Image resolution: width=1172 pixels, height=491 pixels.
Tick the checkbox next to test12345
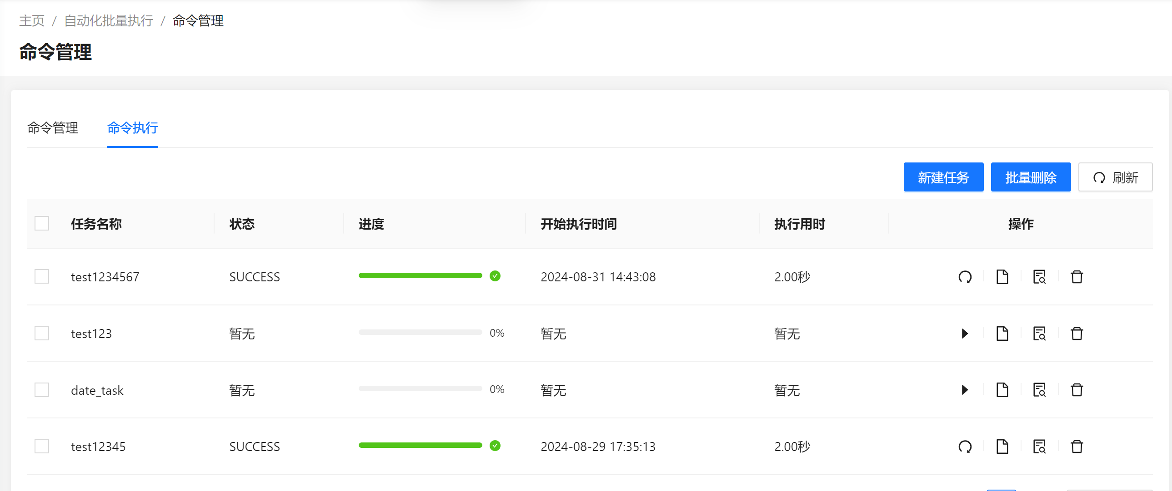[42, 447]
